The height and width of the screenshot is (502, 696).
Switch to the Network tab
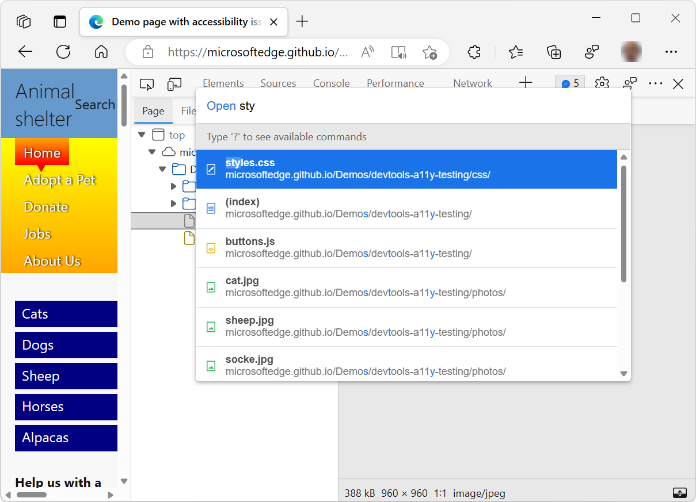473,83
